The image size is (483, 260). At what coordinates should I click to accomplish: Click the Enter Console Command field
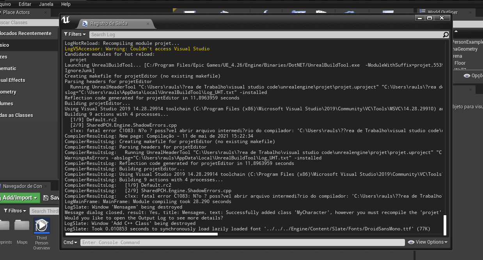pos(243,242)
